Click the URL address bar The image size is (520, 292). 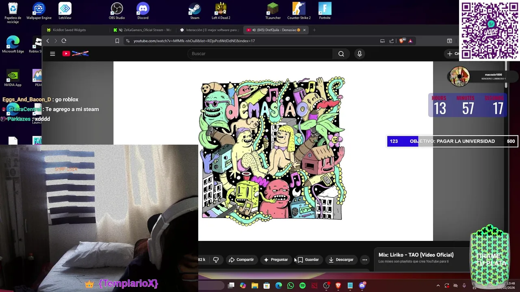[x=252, y=41]
